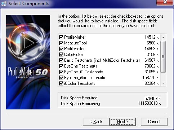Go back with the Back button
The width and height of the screenshot is (174, 130).
(96, 122)
